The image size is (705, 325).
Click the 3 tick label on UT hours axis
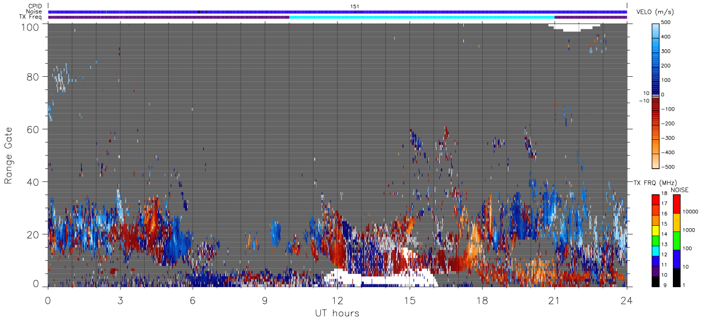[x=121, y=300]
